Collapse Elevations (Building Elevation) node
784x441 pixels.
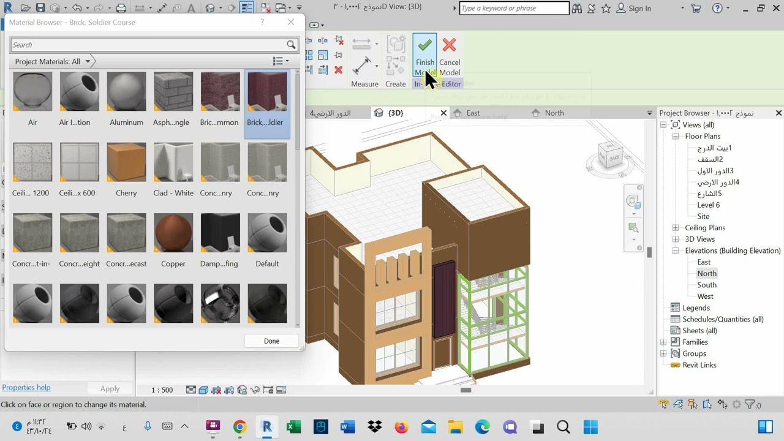[676, 251]
